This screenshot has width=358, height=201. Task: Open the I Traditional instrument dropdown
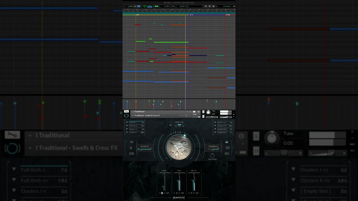(132, 112)
